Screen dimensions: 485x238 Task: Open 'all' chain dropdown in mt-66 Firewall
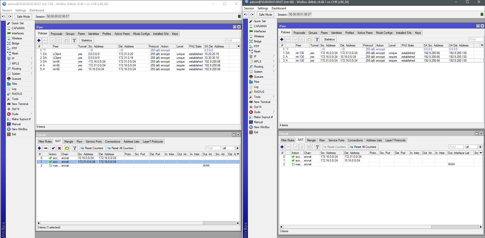click(480, 147)
